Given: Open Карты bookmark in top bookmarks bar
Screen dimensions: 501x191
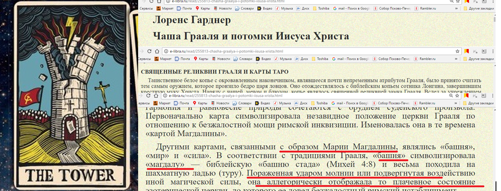Looking at the screenshot, I should tap(203, 9).
